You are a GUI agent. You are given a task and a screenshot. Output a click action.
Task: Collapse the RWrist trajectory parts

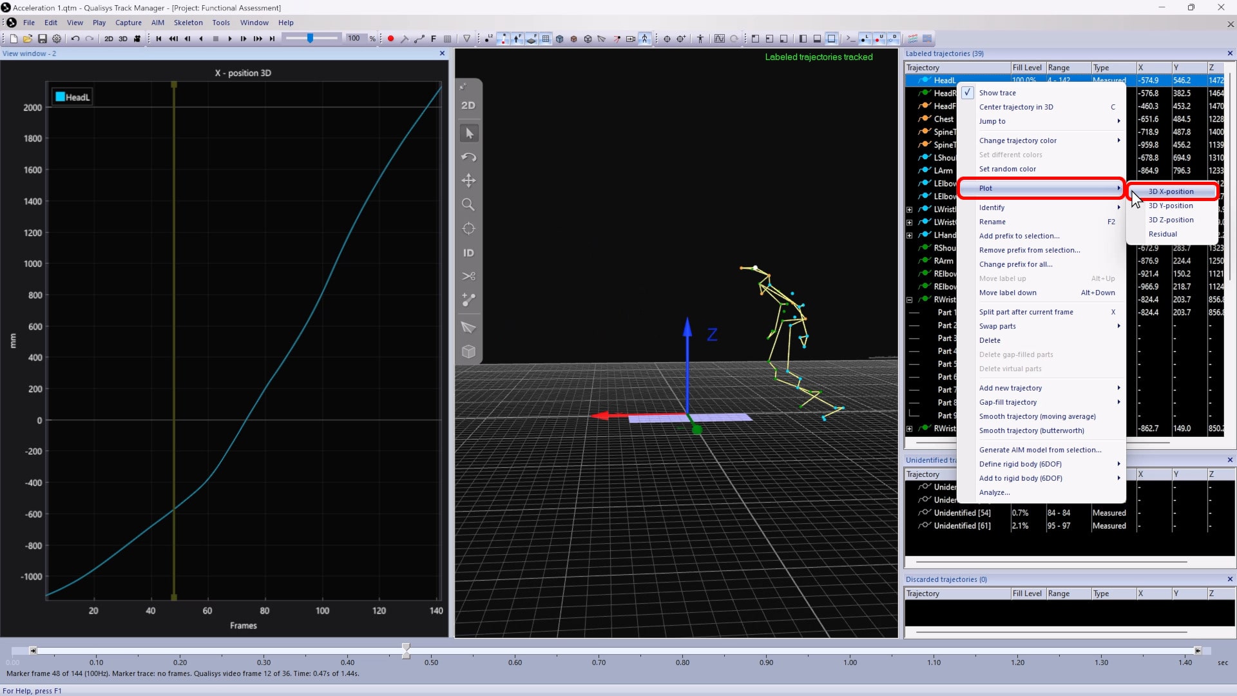click(909, 300)
